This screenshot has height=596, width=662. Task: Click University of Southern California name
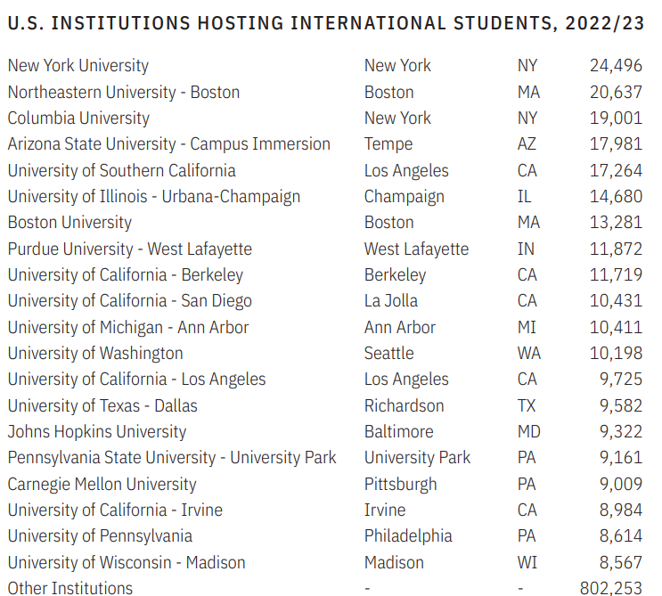(x=122, y=170)
